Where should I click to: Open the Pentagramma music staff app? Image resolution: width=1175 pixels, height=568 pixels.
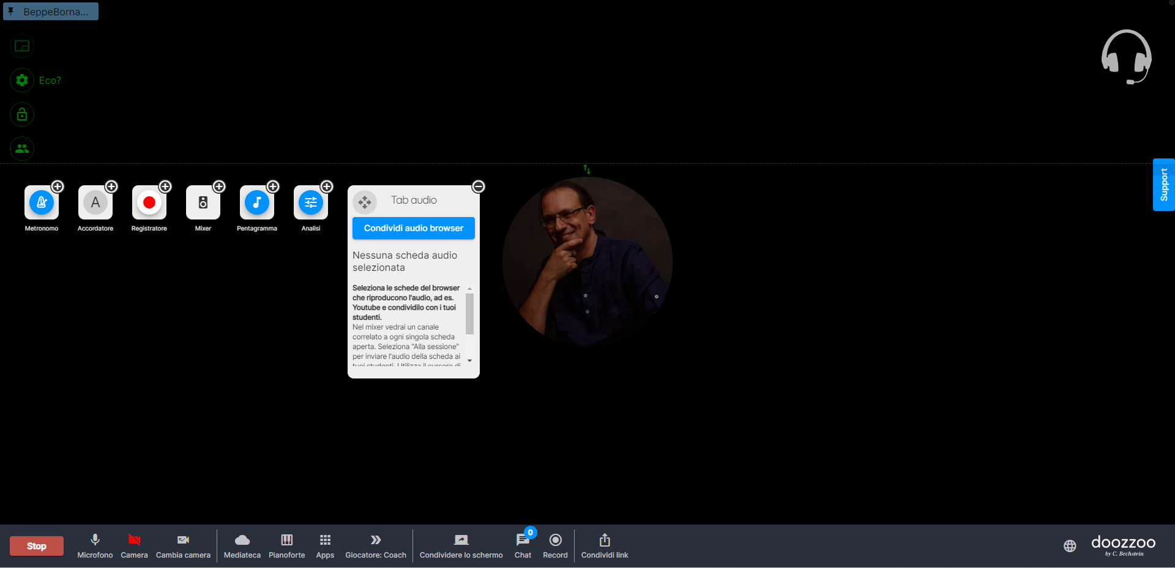[256, 203]
